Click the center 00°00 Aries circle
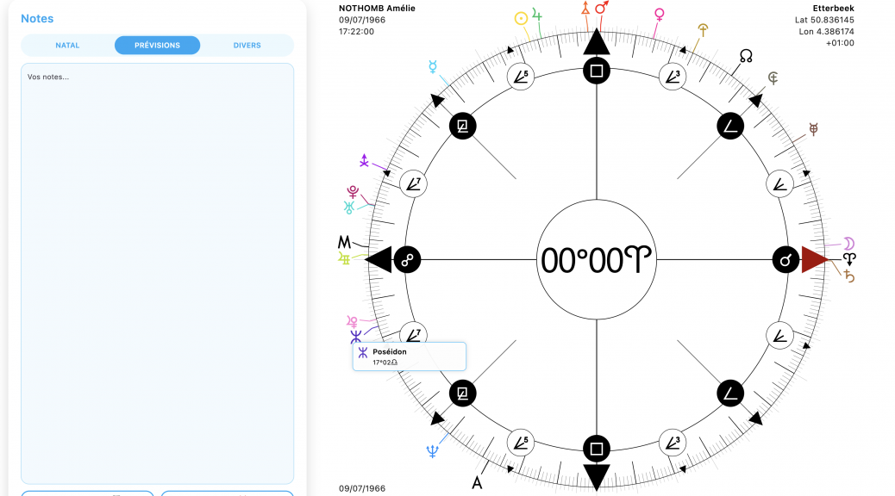This screenshot has height=496, width=895. (x=596, y=259)
